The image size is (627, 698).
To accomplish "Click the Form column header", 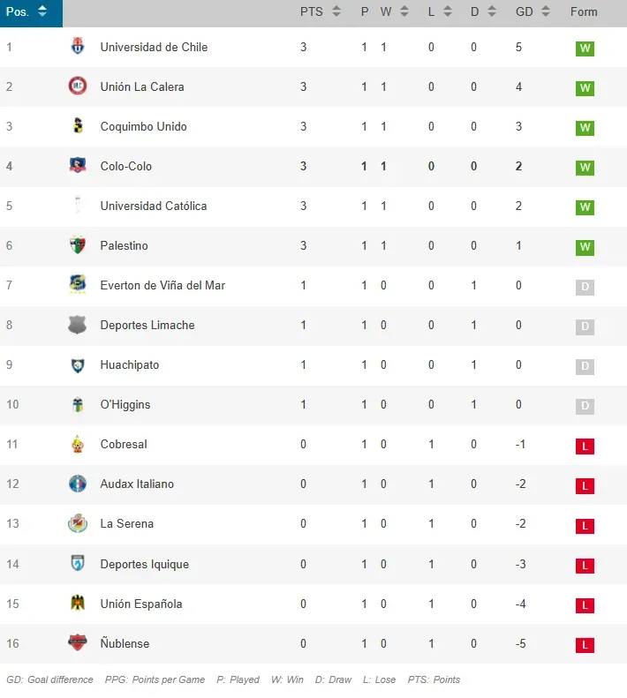I will coord(584,12).
